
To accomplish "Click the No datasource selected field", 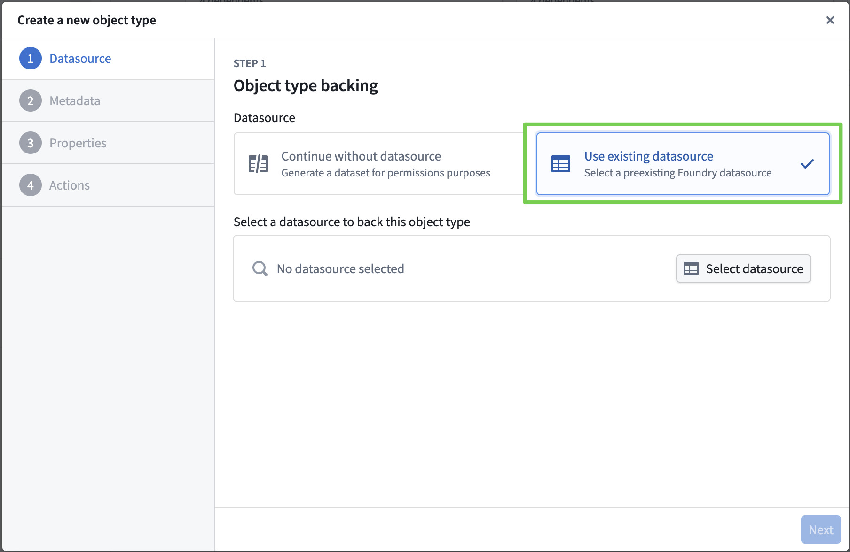I will click(x=340, y=268).
